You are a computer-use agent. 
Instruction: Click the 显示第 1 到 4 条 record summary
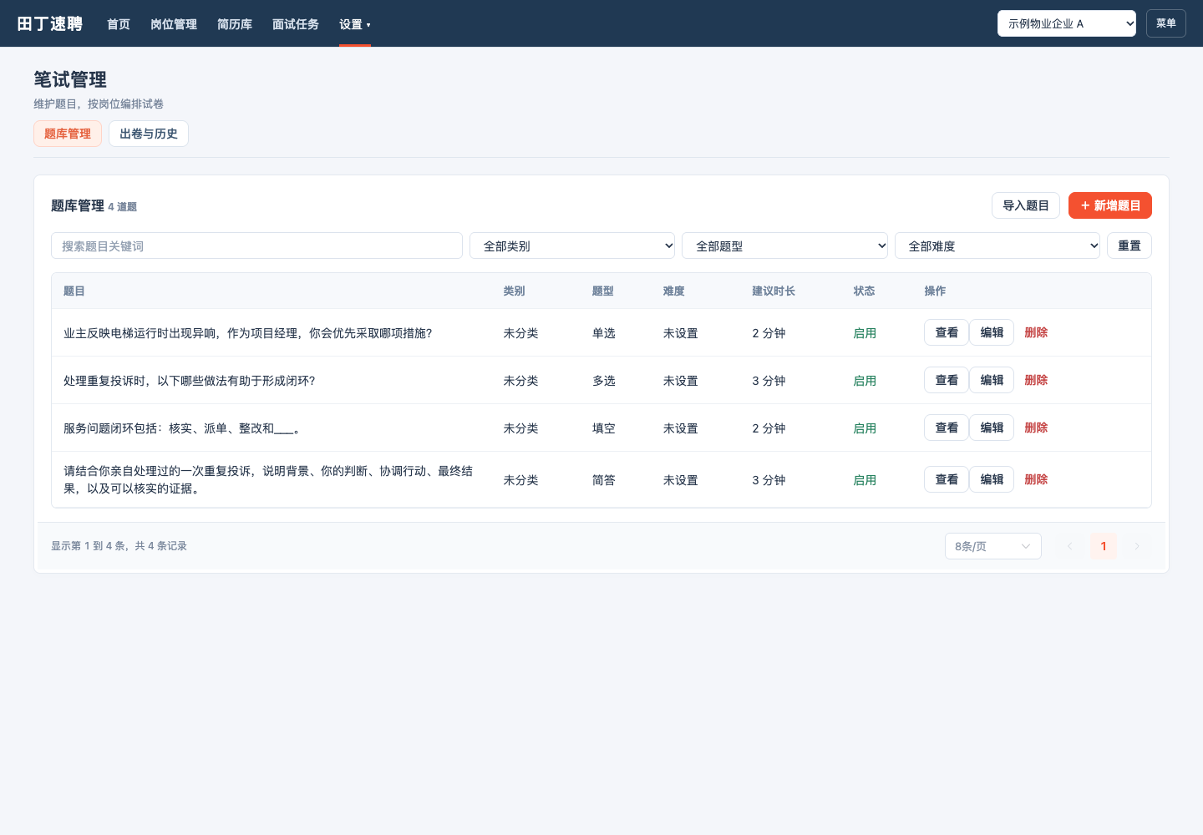pos(119,546)
